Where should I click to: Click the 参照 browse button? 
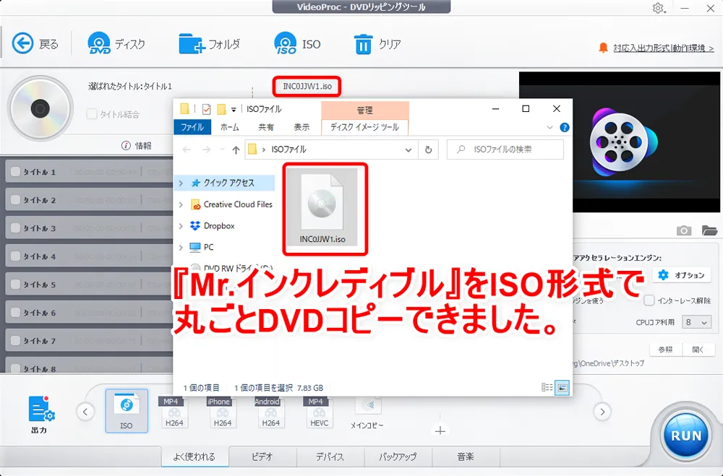(666, 350)
